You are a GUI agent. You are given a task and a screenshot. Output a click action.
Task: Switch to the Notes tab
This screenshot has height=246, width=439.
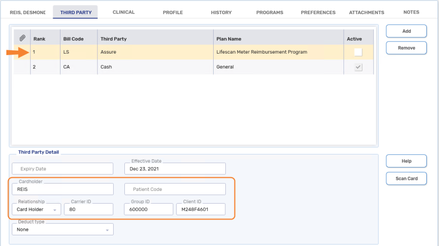pyautogui.click(x=411, y=12)
